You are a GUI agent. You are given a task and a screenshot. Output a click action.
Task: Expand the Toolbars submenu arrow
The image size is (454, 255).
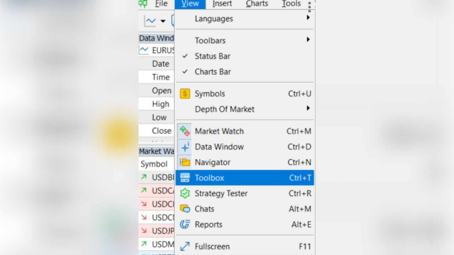tap(308, 39)
